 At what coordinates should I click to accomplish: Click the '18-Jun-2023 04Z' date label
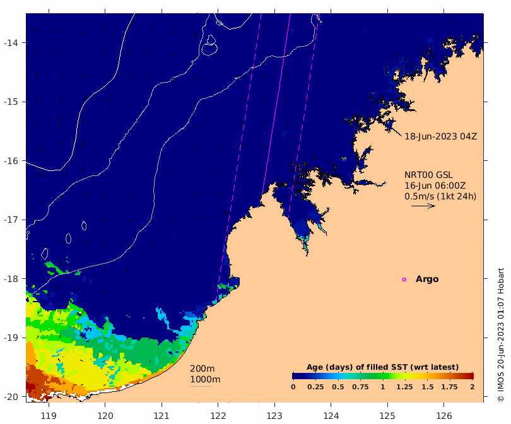pos(440,136)
